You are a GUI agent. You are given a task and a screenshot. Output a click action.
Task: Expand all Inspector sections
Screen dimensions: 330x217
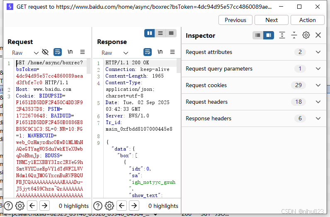point(282,35)
